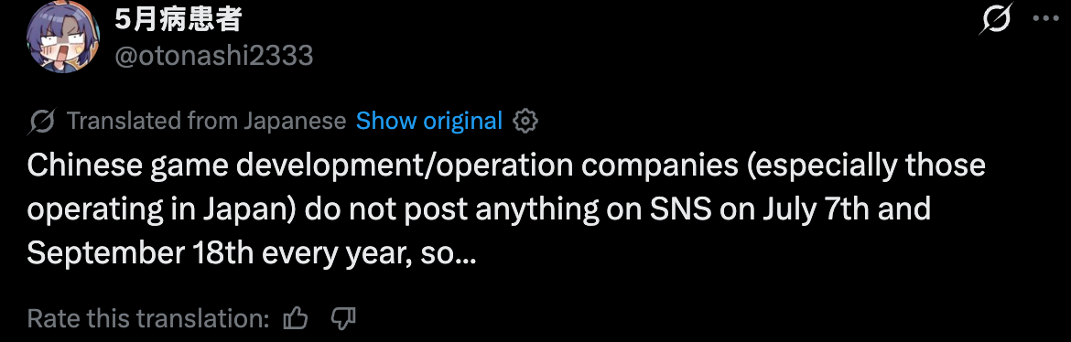The image size is (1071, 342).
Task: Rate the translation with thumbs down
Action: click(343, 317)
